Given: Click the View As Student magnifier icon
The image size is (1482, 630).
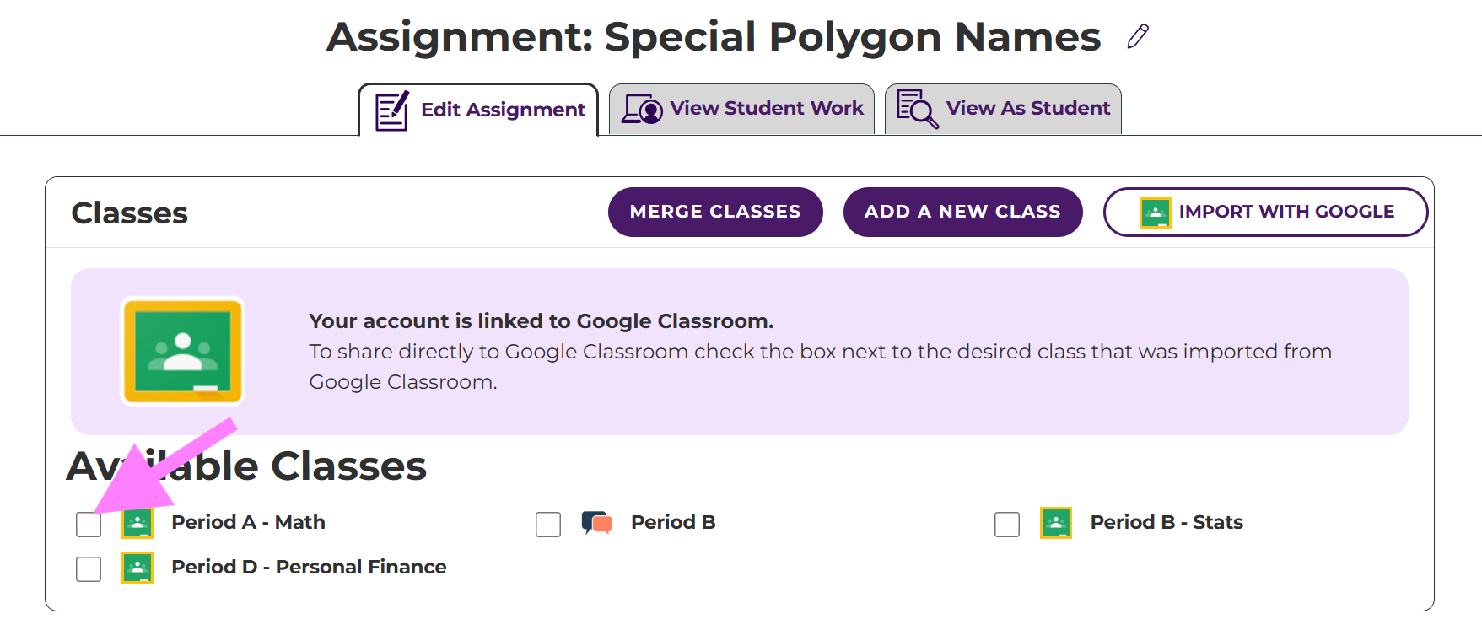Looking at the screenshot, I should 917,109.
